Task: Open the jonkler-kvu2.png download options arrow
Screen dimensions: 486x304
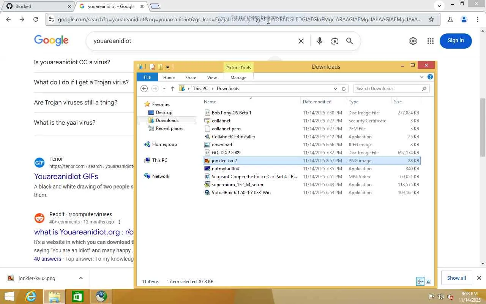Action: 81,278
